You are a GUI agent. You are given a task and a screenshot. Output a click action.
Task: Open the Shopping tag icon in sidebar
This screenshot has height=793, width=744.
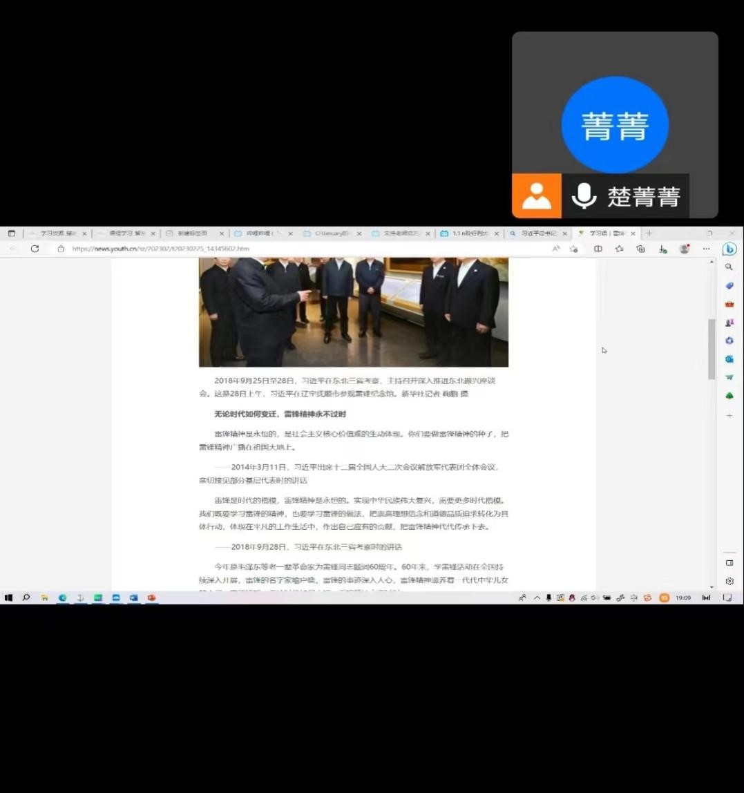(729, 285)
